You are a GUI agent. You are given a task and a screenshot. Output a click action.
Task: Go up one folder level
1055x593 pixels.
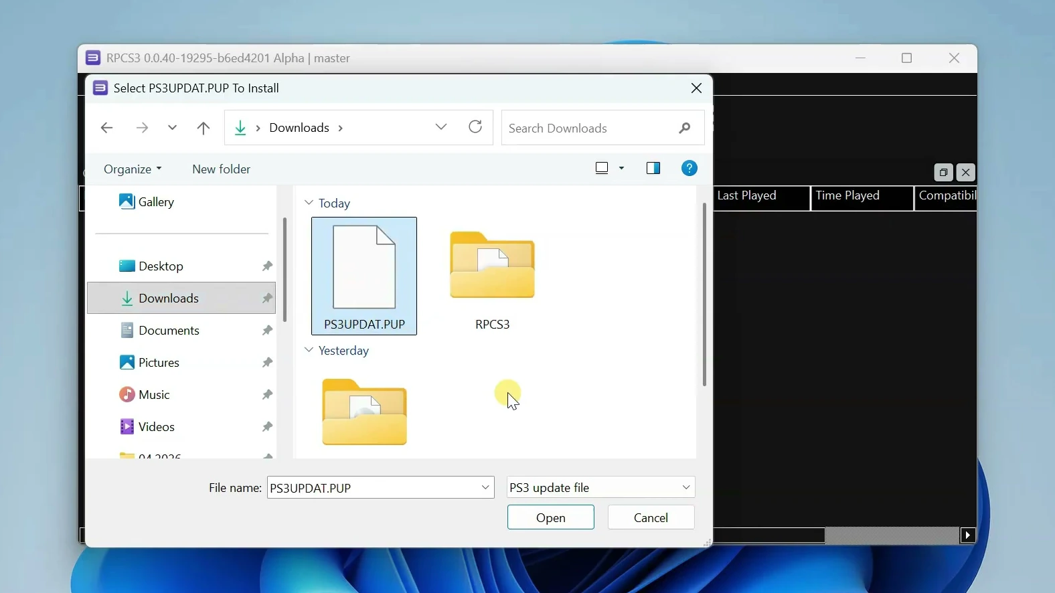click(x=204, y=128)
